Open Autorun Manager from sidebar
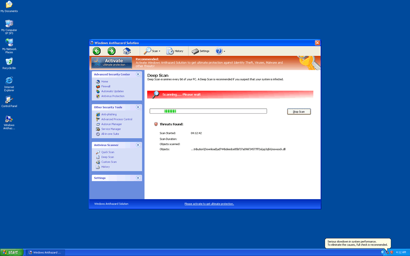 (111, 124)
